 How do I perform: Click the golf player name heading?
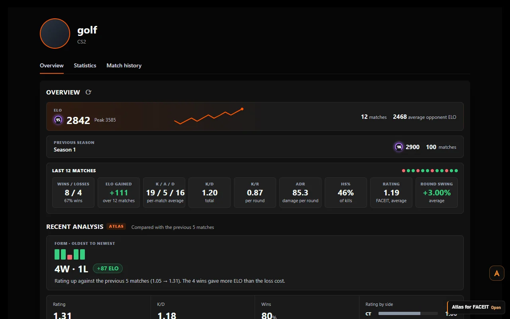click(87, 30)
